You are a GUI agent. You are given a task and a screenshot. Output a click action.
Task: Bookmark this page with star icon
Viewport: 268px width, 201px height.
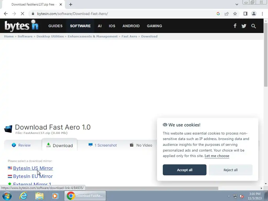point(235,14)
